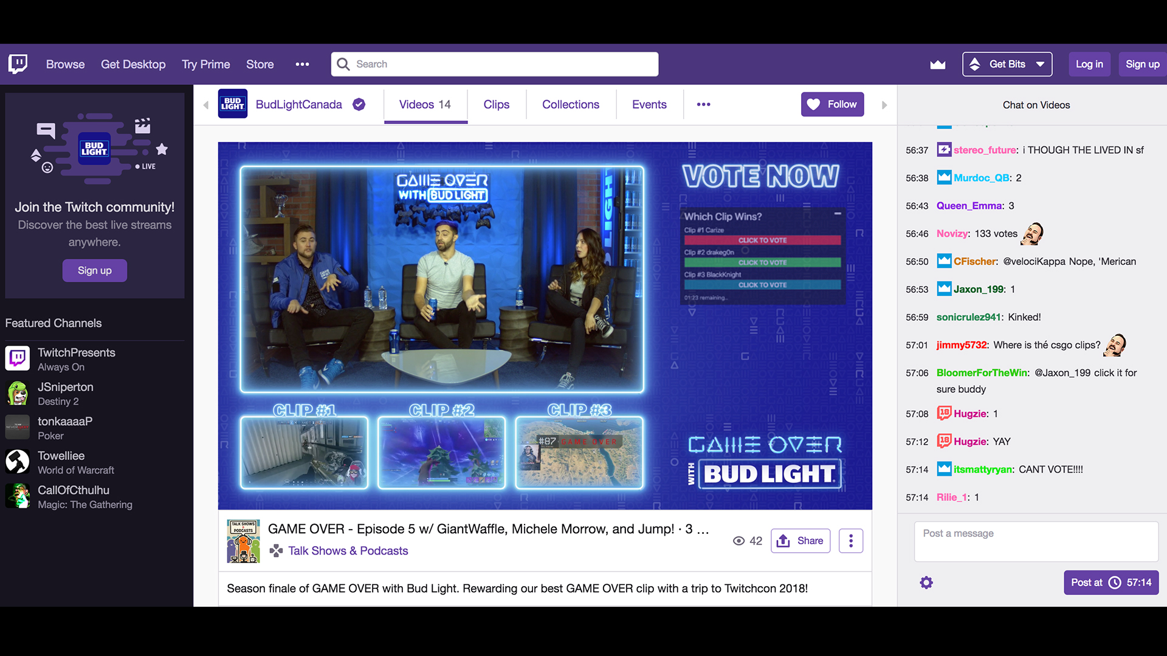Click the BudLightCanada channel avatar
The width and height of the screenshot is (1167, 656).
[x=233, y=104]
